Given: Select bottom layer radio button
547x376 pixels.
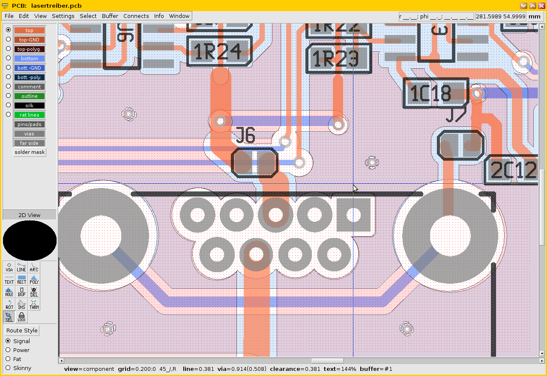Looking at the screenshot, I should pos(8,58).
